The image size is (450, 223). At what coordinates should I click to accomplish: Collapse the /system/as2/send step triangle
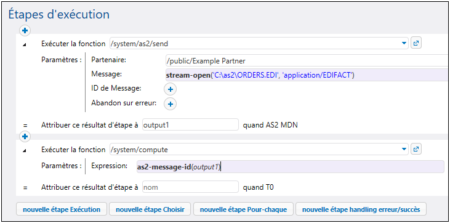[x=25, y=44]
